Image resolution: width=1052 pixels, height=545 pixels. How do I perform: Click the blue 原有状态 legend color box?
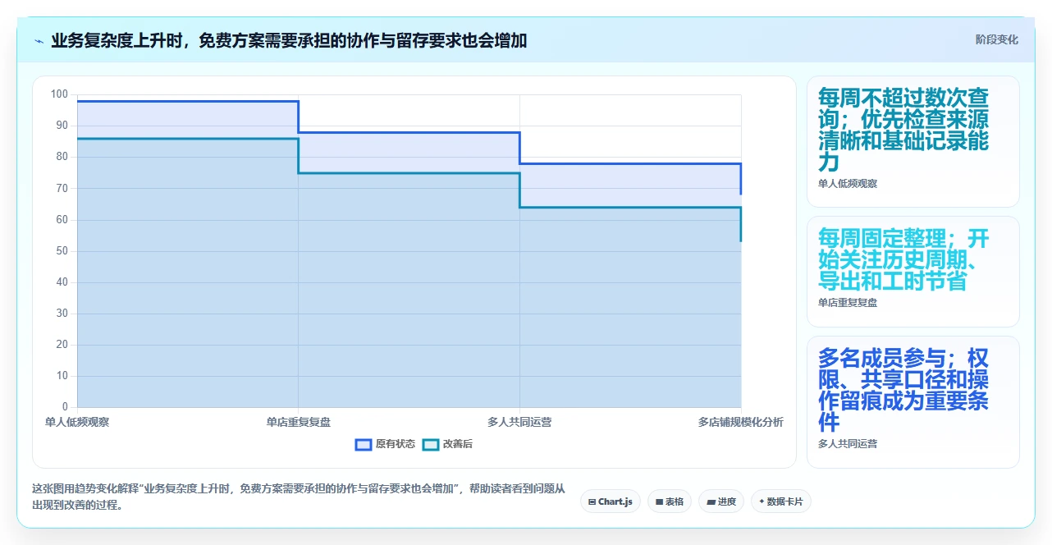364,444
